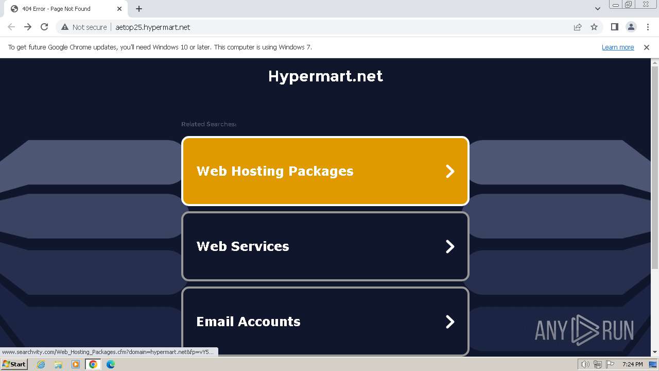Click the Web Services chevron arrow
Viewport: 659px width, 371px height.
click(450, 246)
